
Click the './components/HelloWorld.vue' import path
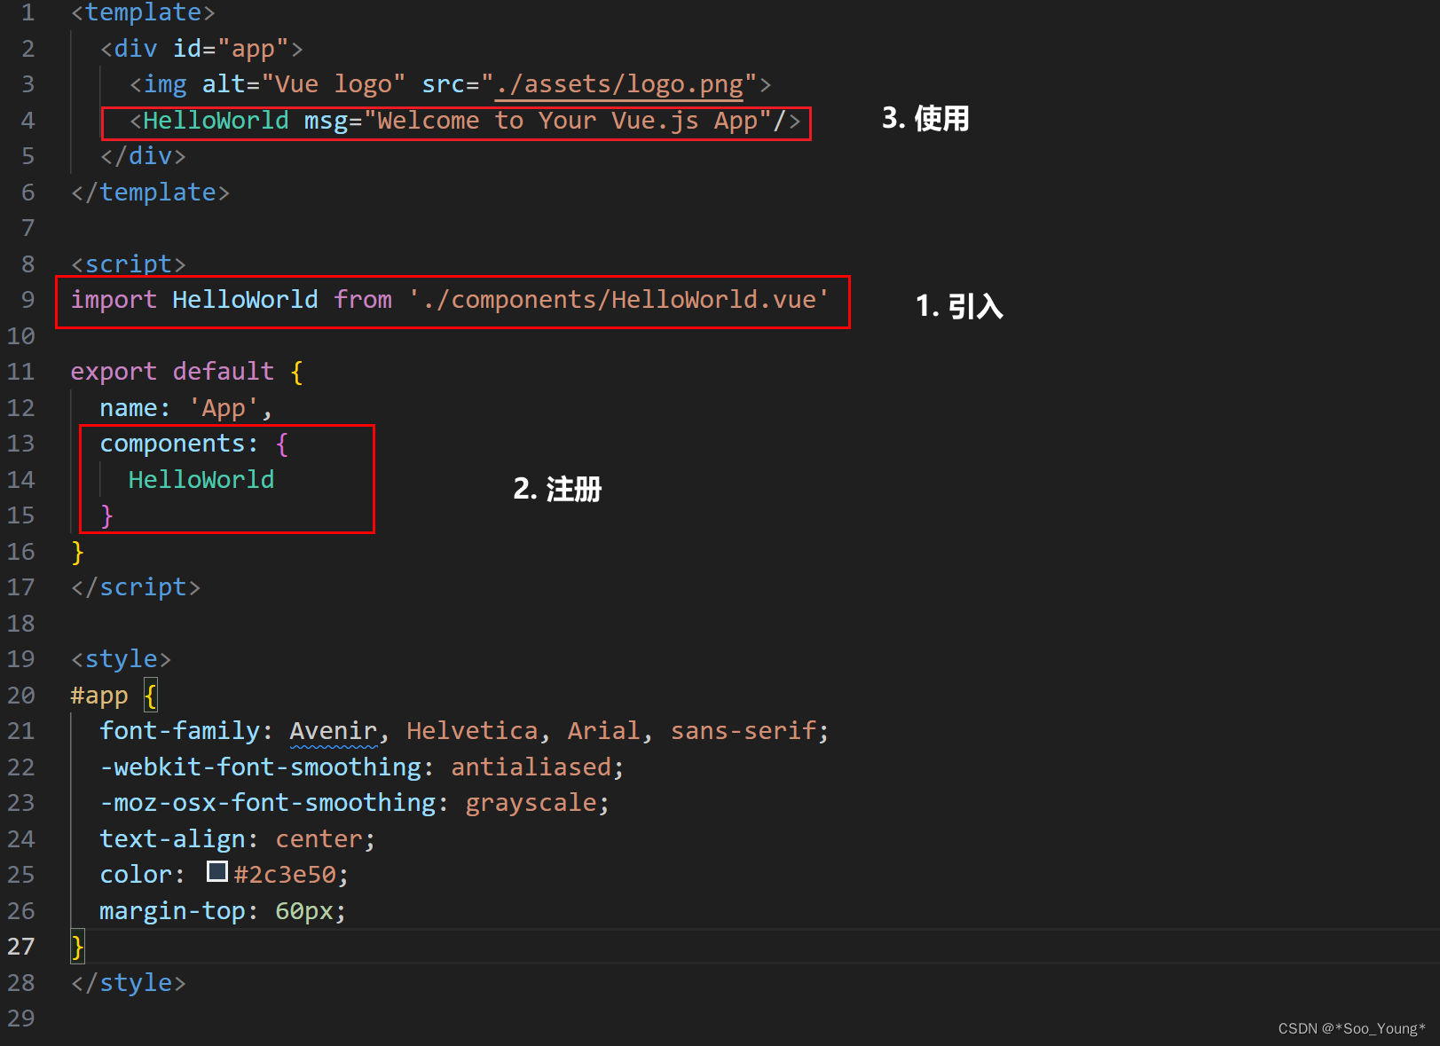click(x=618, y=300)
